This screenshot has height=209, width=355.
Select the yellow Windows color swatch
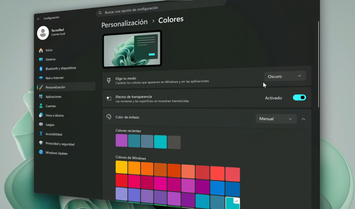[122, 167]
